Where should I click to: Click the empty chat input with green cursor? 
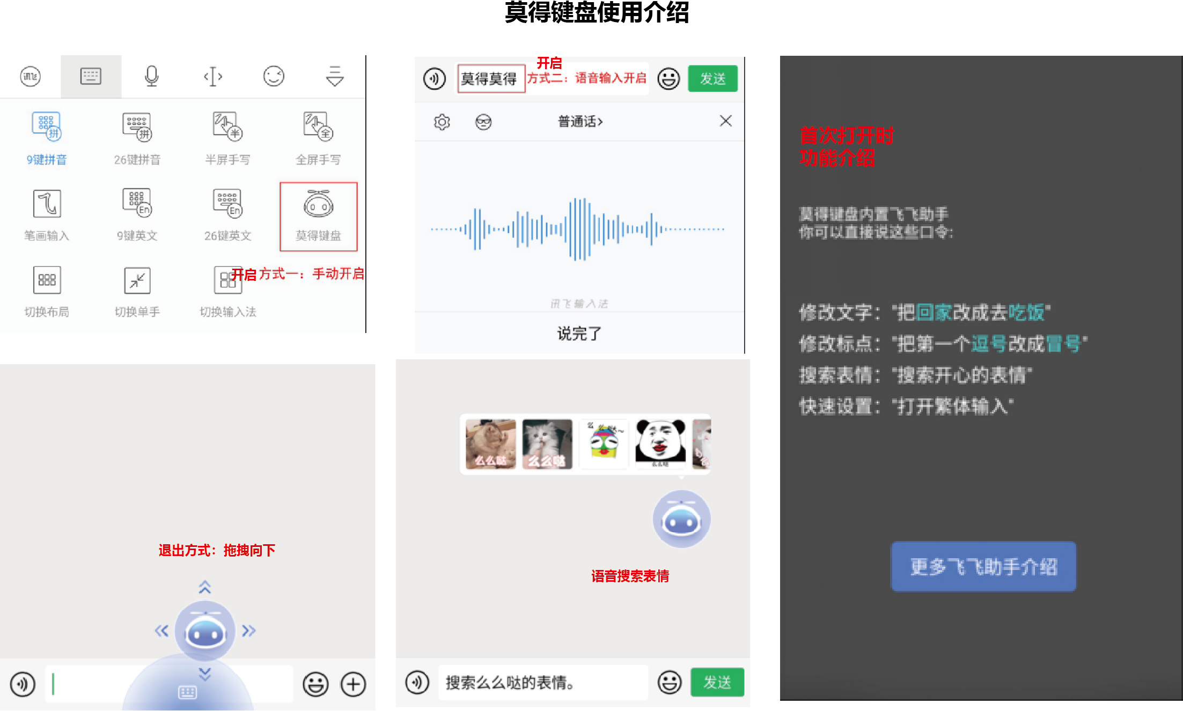(x=169, y=684)
